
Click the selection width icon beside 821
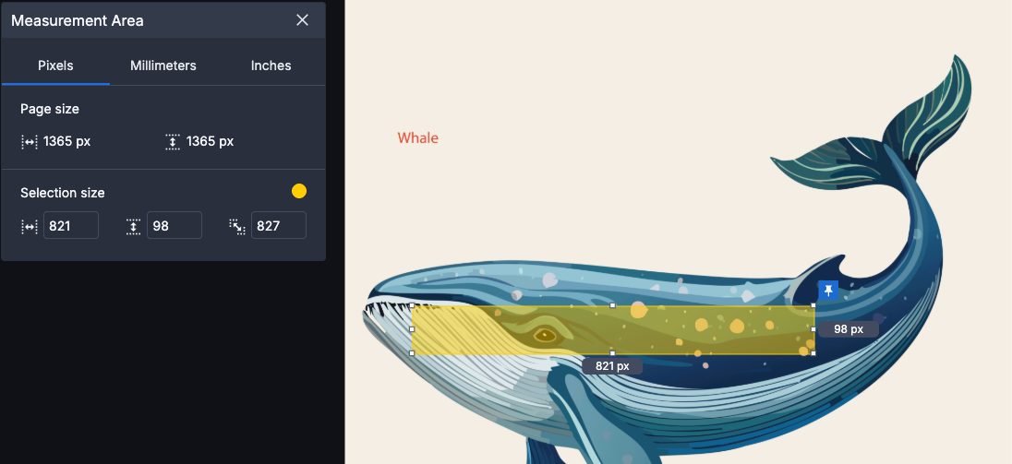click(x=29, y=226)
